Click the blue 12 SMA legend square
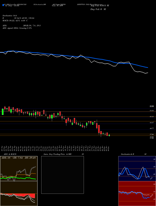156x206 pixels. 3,5
